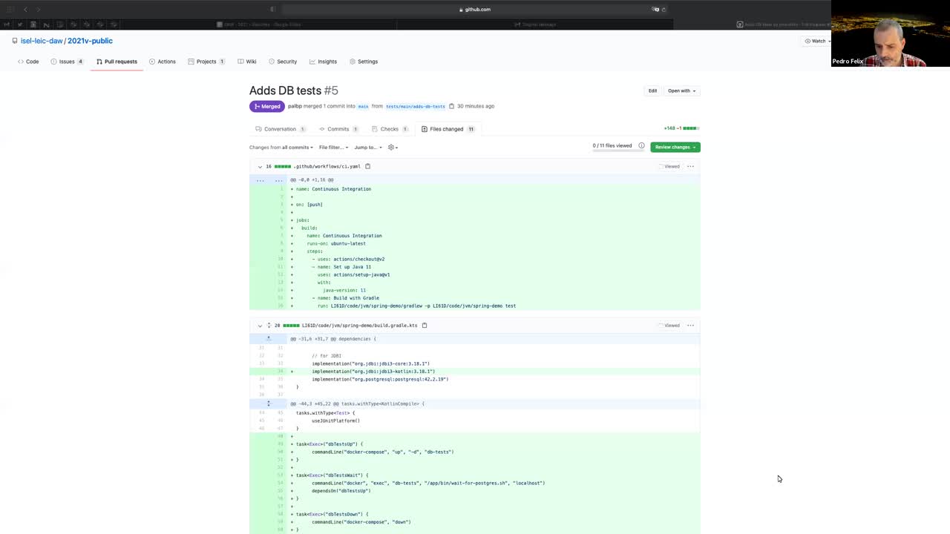Click the Watch repository button
Image resolution: width=950 pixels, height=534 pixels.
click(x=817, y=41)
